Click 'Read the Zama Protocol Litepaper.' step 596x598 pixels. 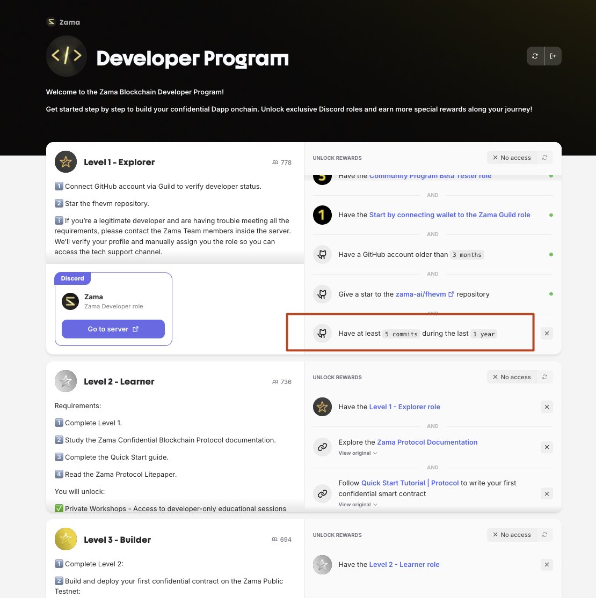[x=121, y=475]
